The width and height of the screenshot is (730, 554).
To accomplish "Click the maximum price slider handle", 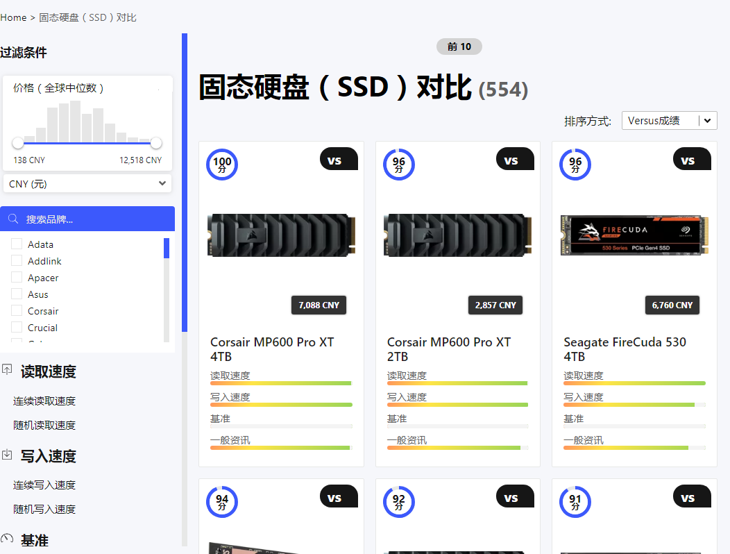I will click(156, 142).
